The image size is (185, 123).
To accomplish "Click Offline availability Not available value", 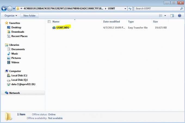I will [x=55, y=118].
